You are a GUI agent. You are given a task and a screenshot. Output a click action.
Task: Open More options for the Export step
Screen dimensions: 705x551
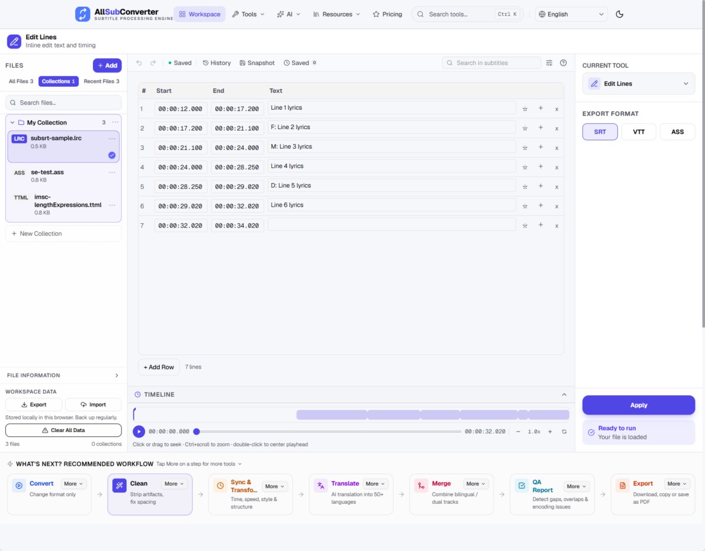(677, 484)
